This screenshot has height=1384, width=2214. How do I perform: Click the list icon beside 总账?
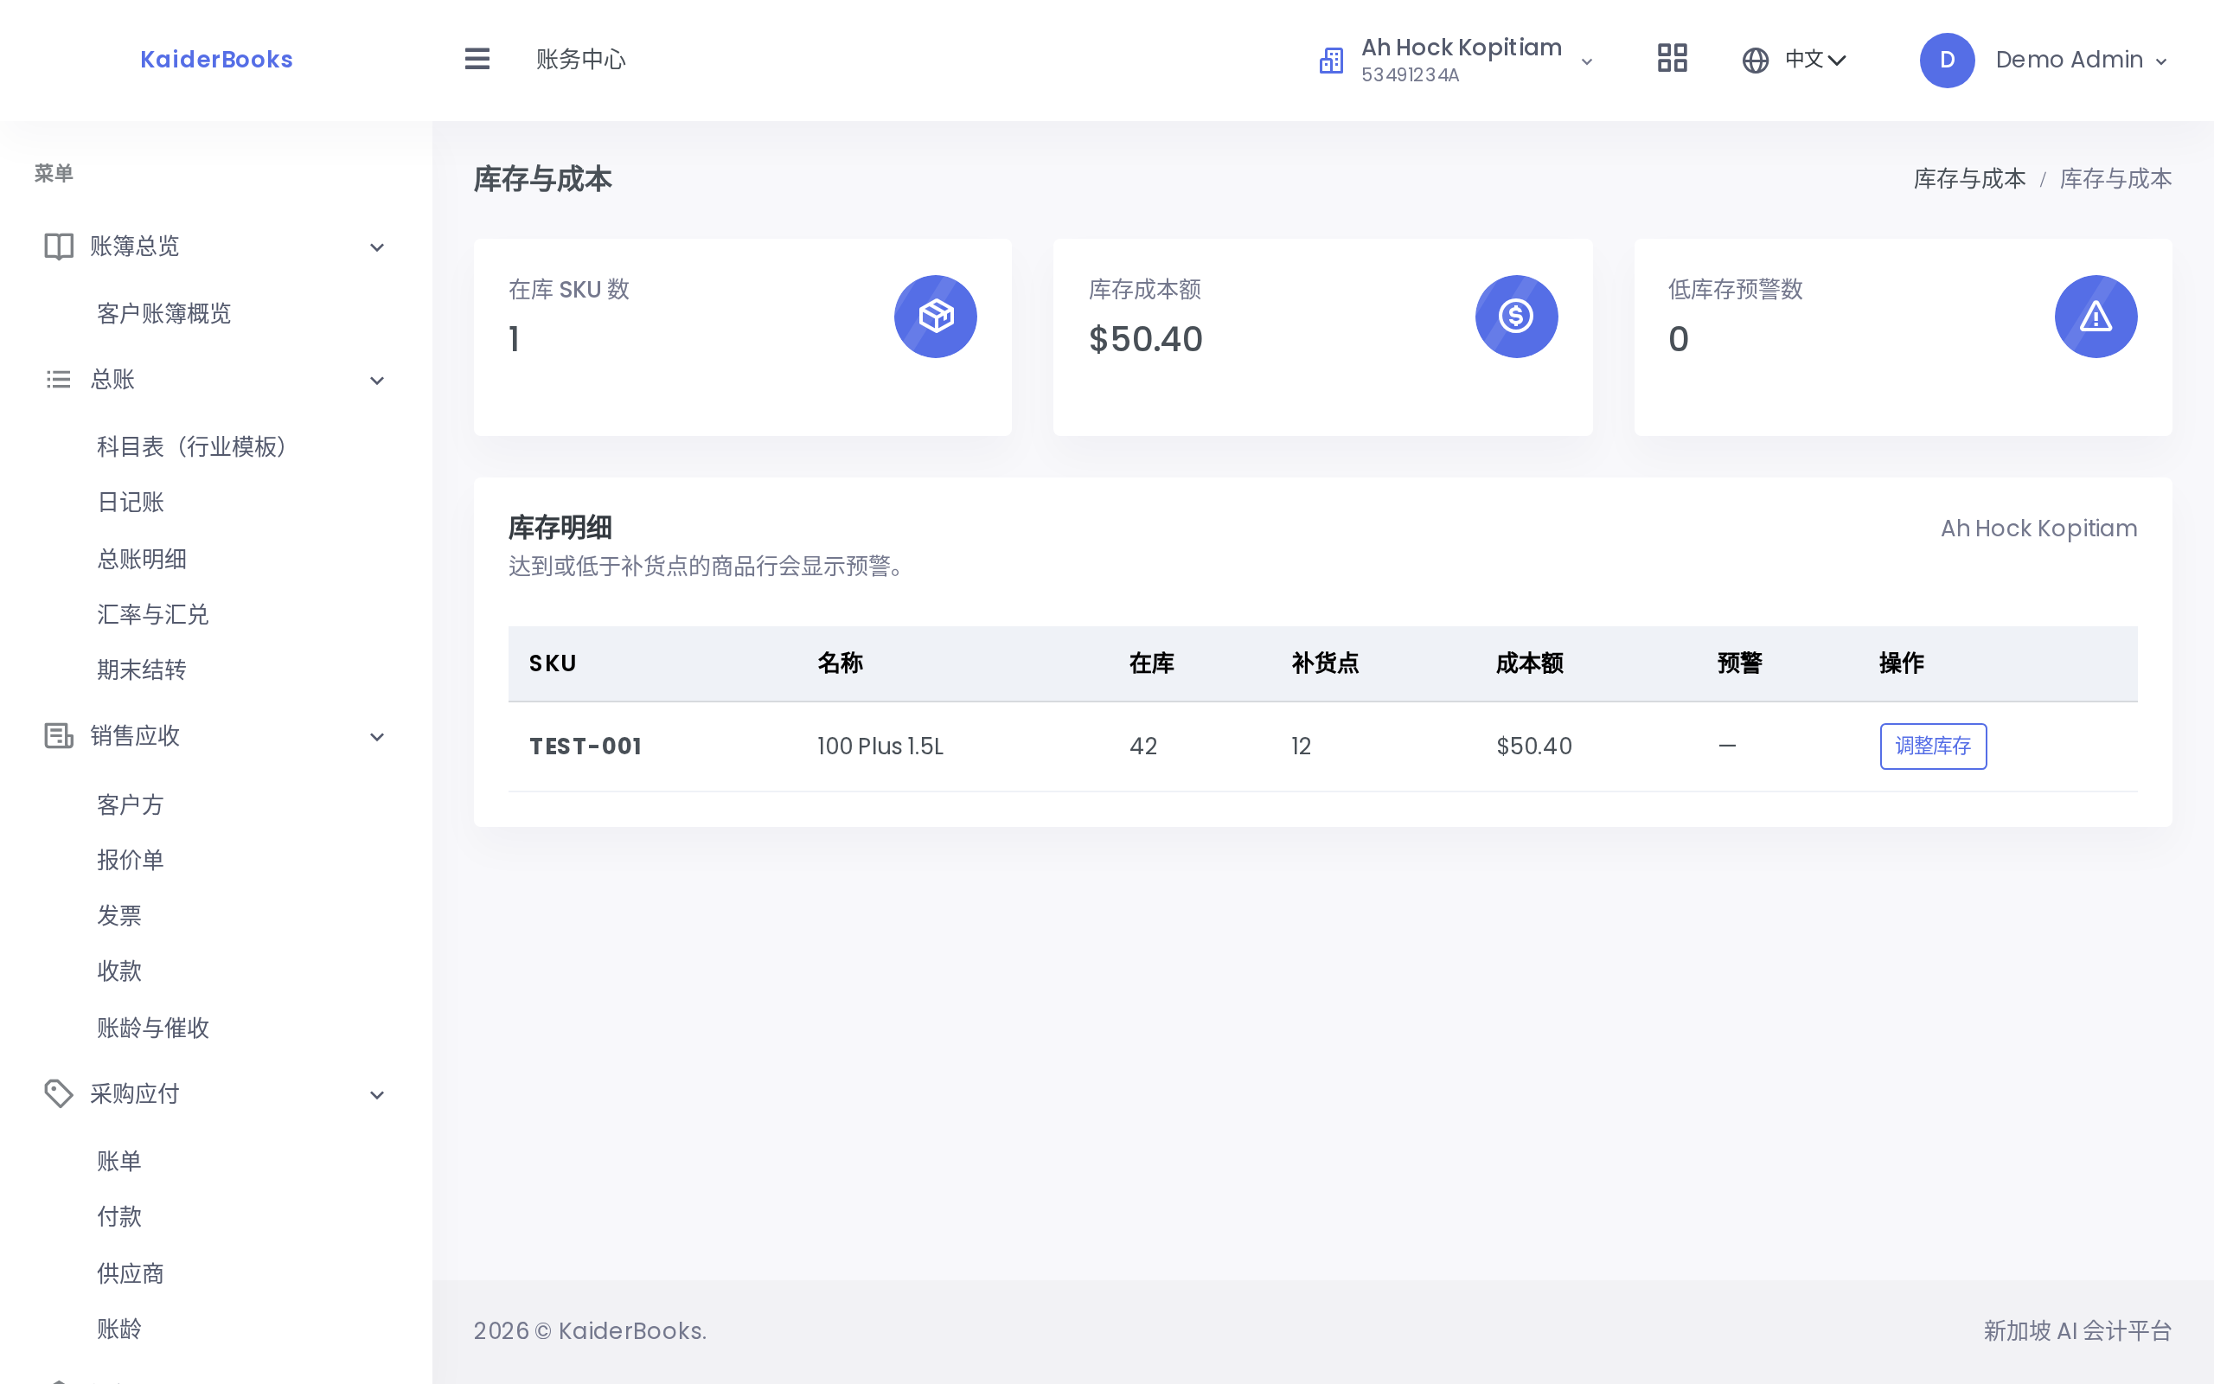click(59, 379)
